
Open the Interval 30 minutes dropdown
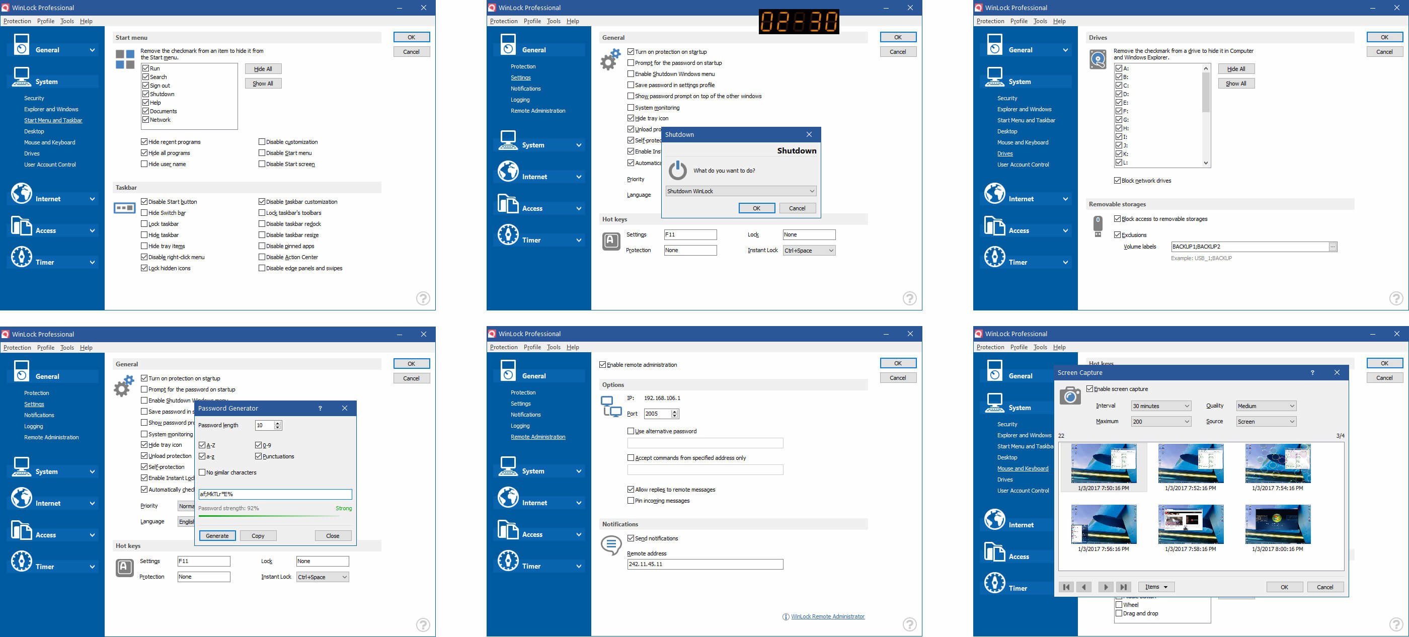pyautogui.click(x=1161, y=406)
